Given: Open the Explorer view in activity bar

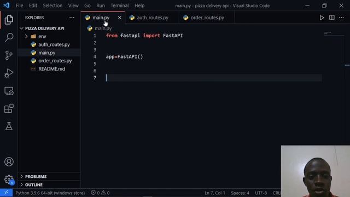Looking at the screenshot, I should click(x=9, y=20).
